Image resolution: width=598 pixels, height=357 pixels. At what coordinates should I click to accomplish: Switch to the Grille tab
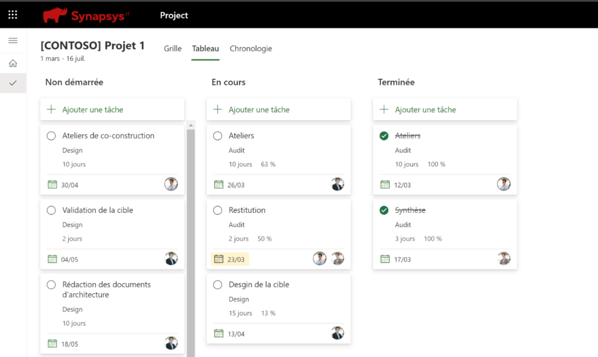coord(172,48)
